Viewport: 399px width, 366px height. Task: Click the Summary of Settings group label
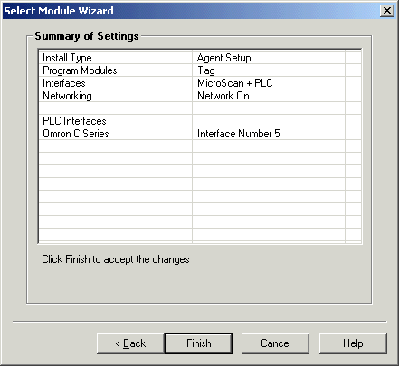(x=87, y=36)
